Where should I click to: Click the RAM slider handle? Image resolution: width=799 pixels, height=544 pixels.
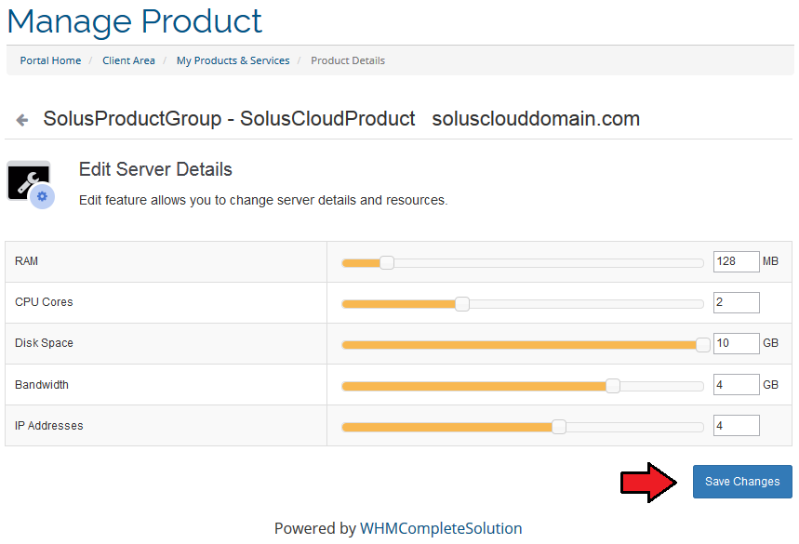click(x=387, y=263)
